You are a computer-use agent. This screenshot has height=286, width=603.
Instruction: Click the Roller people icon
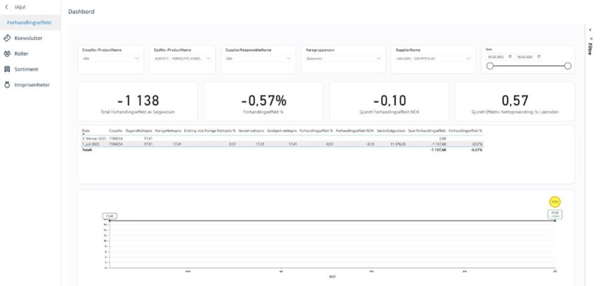[7, 54]
